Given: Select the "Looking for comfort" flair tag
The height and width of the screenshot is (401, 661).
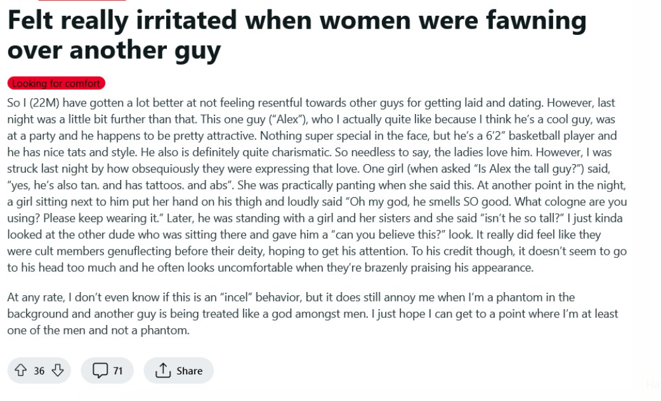Looking at the screenshot, I should (56, 84).
